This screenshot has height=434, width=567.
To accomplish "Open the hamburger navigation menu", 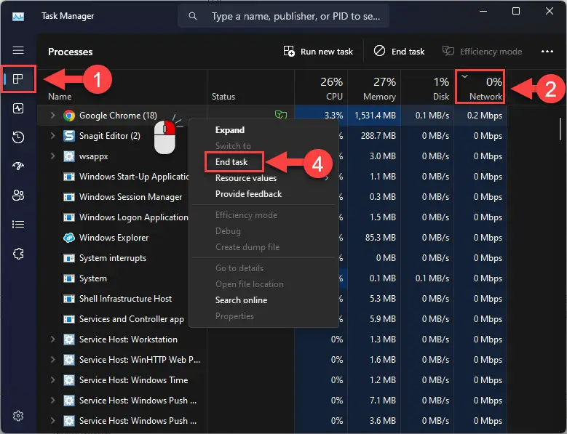I will 18,50.
